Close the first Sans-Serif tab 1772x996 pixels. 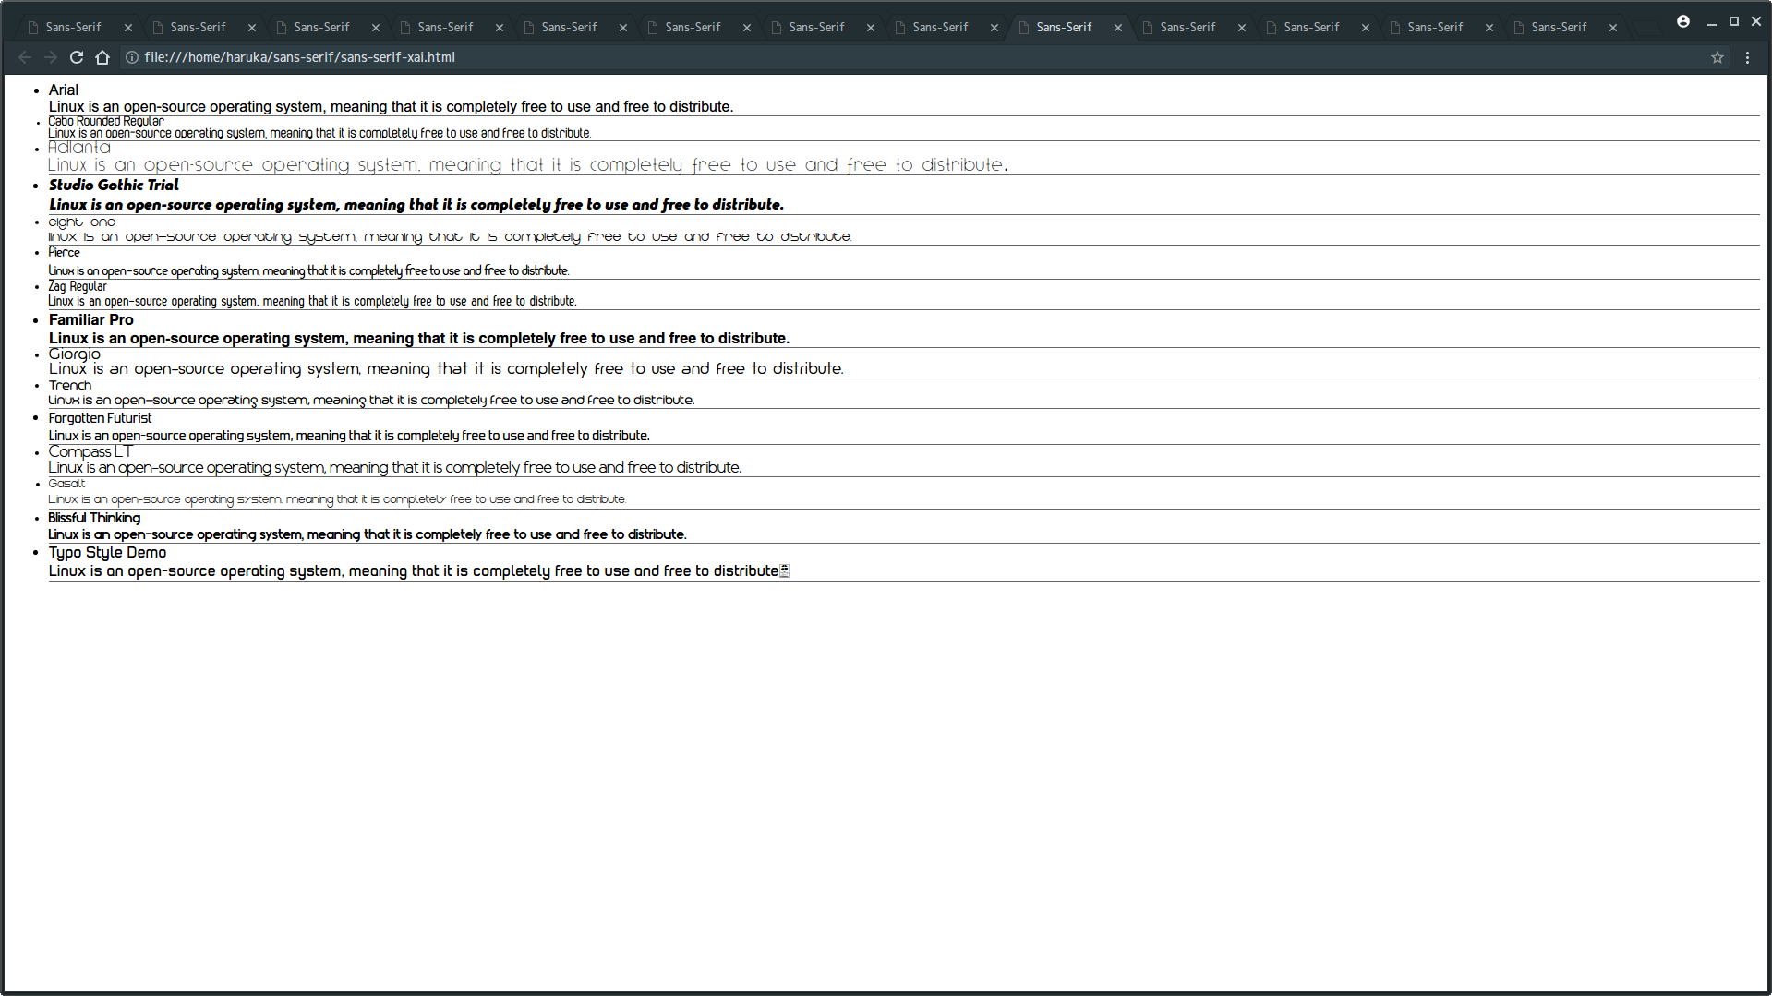coord(128,28)
